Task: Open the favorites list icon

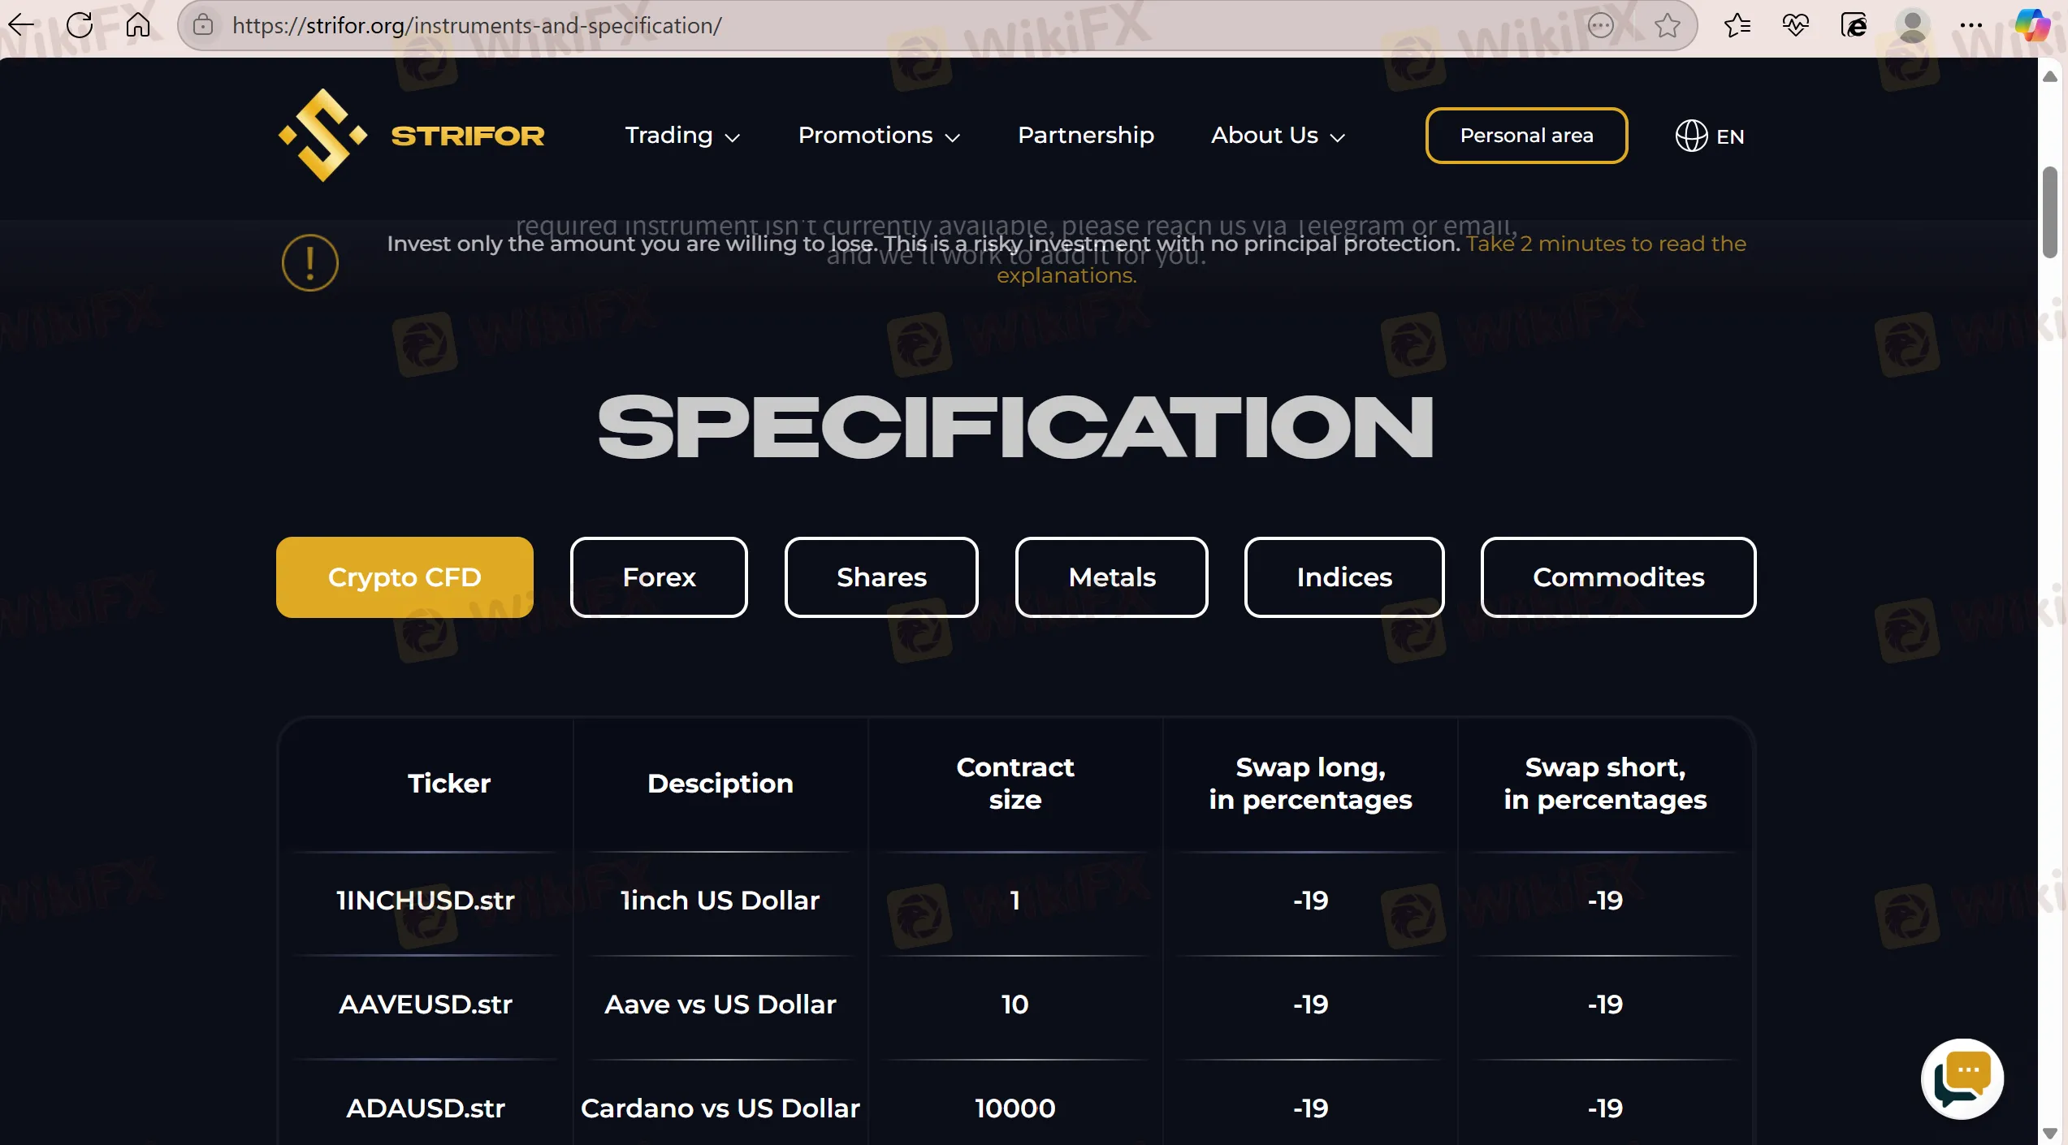Action: click(1737, 25)
